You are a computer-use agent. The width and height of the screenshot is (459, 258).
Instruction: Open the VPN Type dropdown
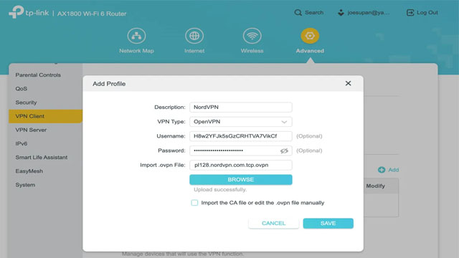pyautogui.click(x=241, y=122)
